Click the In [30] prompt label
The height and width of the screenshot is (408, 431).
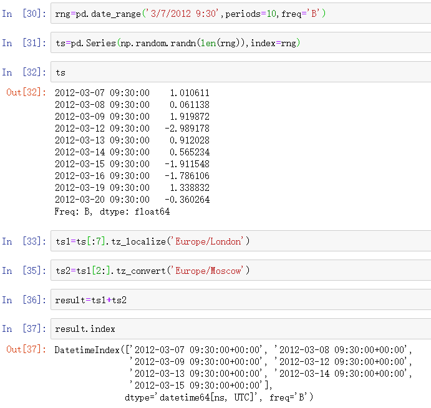point(24,14)
